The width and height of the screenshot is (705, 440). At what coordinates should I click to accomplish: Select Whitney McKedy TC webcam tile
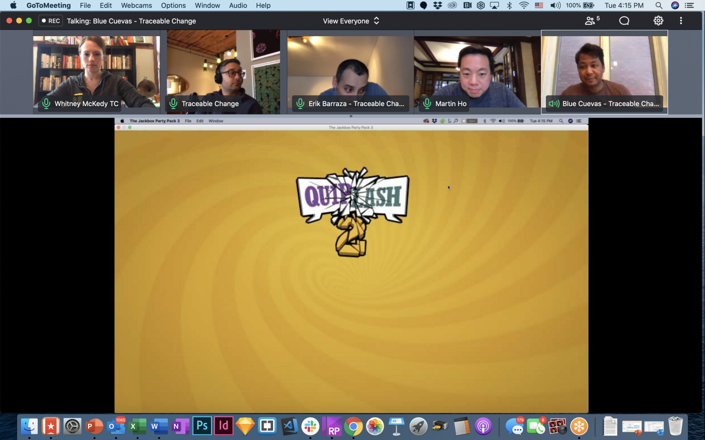coord(97,72)
